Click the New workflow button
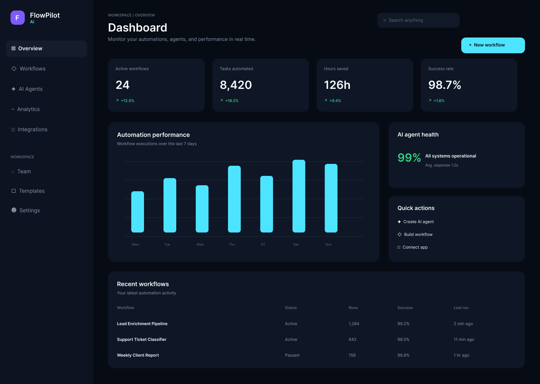This screenshot has width=540, height=384. [x=493, y=45]
